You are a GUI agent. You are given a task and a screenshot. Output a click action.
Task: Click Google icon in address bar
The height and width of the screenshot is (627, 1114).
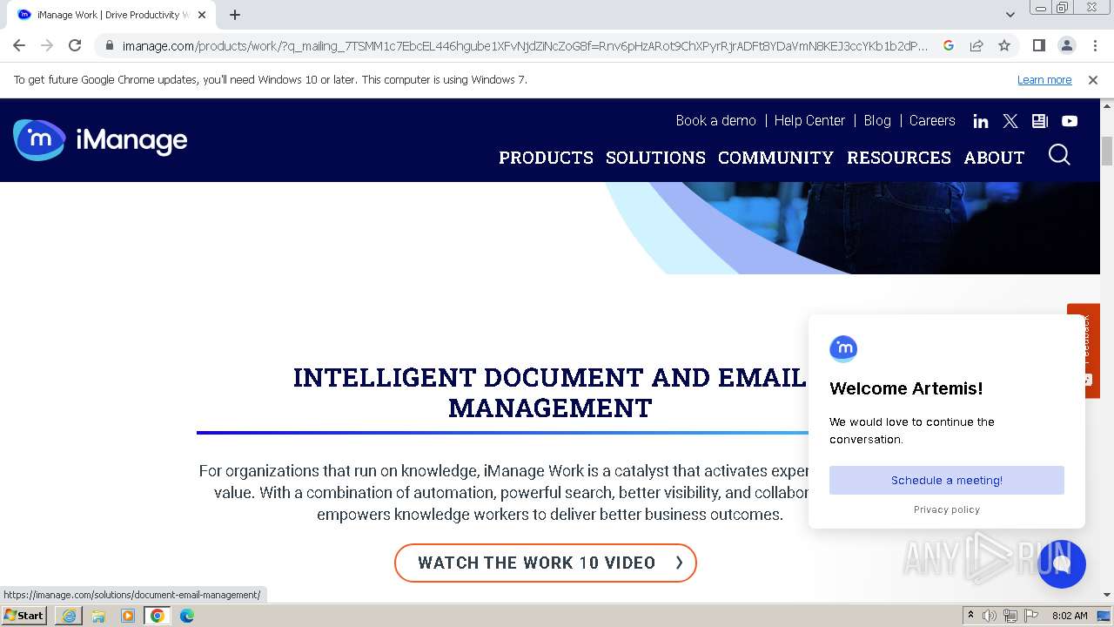point(949,45)
